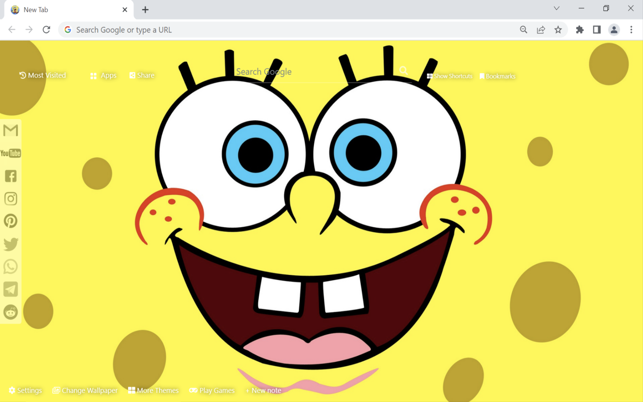643x402 pixels.
Task: Open the zoom magnifier in the address bar
Action: pos(523,30)
